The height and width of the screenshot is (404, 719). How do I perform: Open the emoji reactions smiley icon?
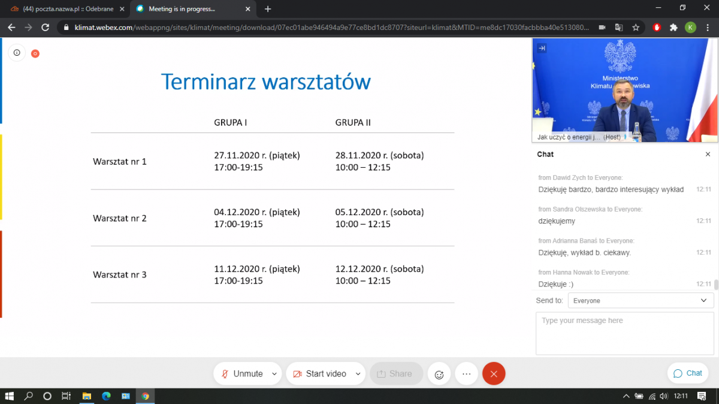click(x=439, y=374)
